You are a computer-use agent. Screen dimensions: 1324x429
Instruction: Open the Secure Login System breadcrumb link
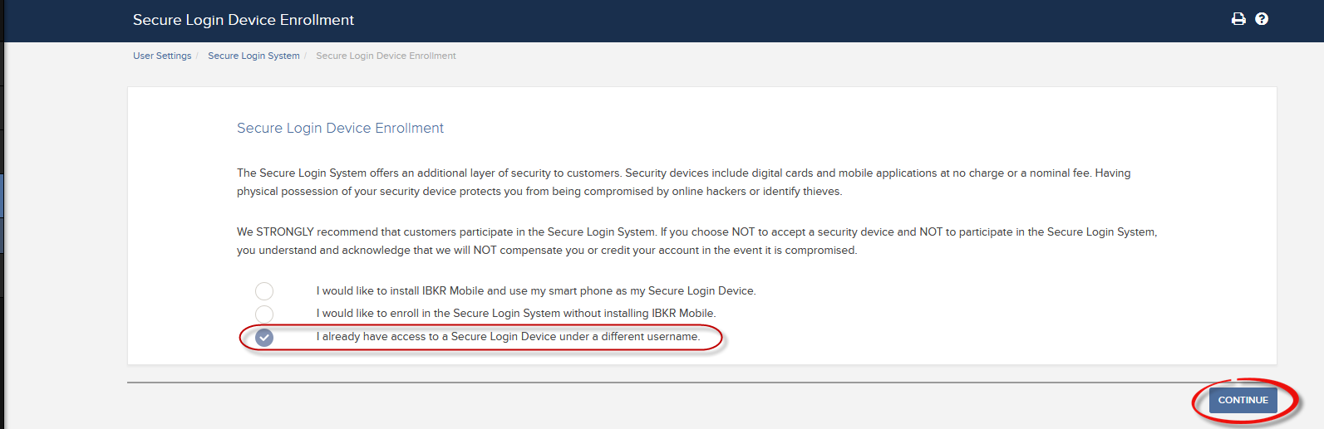pyautogui.click(x=253, y=56)
